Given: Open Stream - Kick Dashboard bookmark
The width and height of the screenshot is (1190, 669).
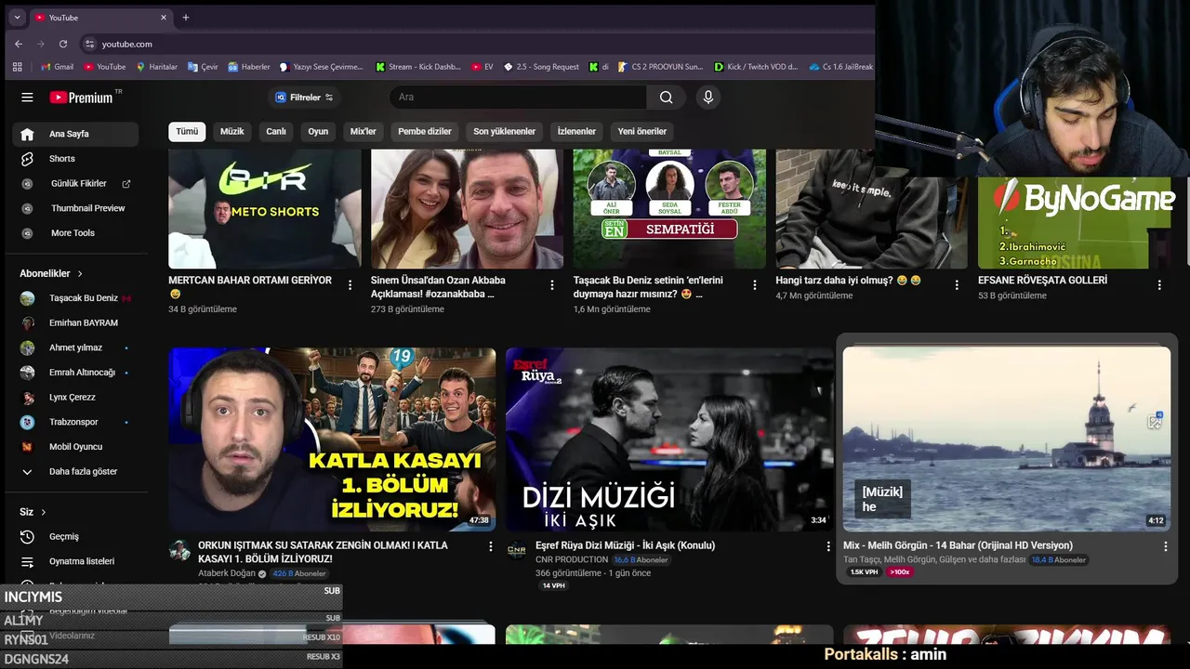Looking at the screenshot, I should (418, 67).
